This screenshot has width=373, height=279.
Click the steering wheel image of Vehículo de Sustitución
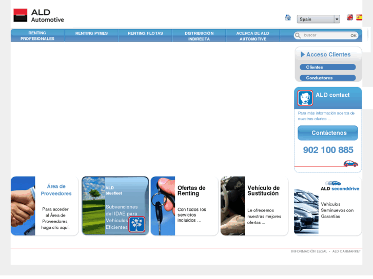coord(232,206)
